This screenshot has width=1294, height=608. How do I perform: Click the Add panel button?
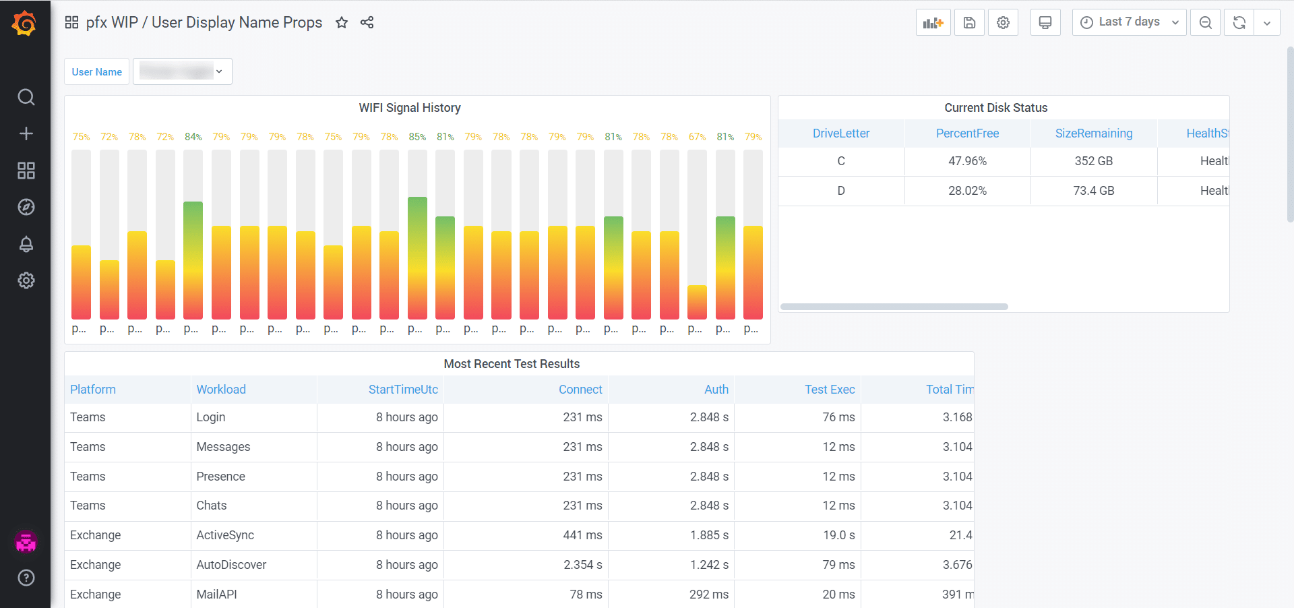(933, 23)
